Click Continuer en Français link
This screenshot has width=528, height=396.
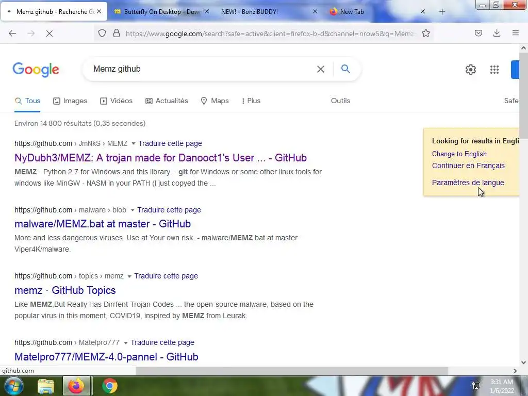468,166
